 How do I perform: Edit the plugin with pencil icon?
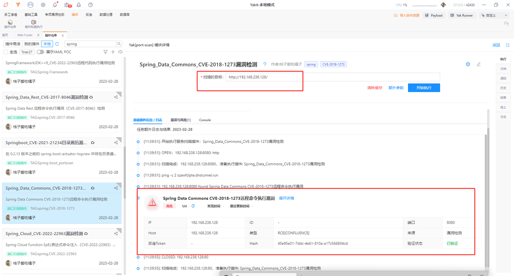click(478, 64)
